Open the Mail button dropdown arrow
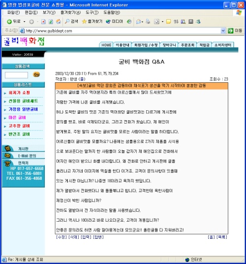The height and width of the screenshot is (264, 246). tap(142, 22)
